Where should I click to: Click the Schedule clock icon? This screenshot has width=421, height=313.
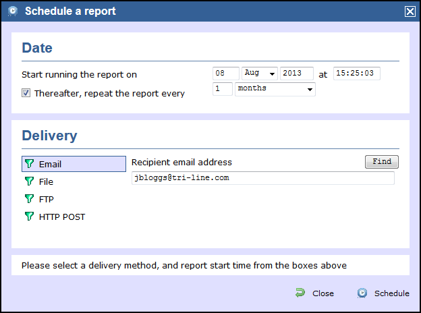tap(362, 293)
